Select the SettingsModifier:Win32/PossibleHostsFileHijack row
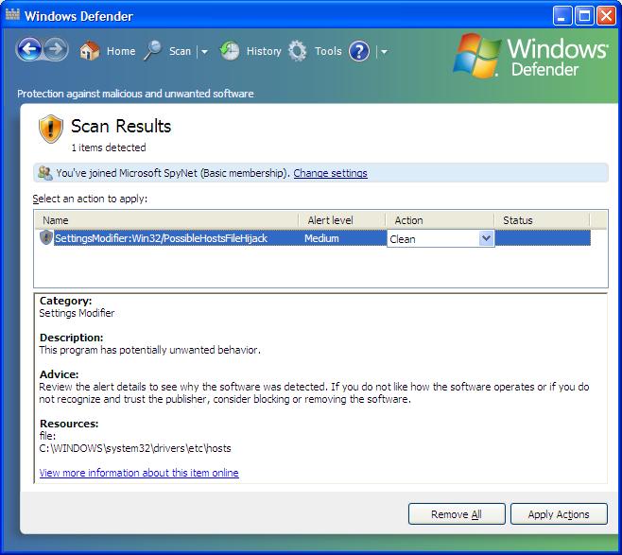The width and height of the screenshot is (622, 555). coord(314,238)
